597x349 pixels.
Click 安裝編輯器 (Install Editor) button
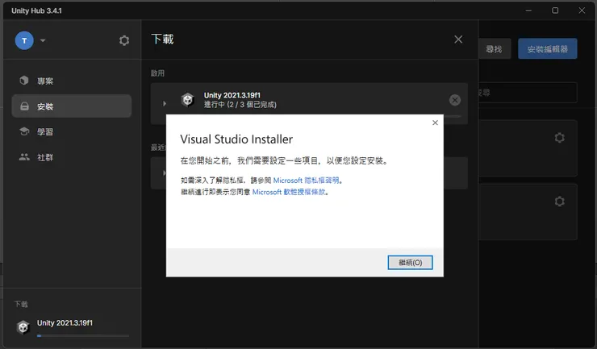point(548,48)
